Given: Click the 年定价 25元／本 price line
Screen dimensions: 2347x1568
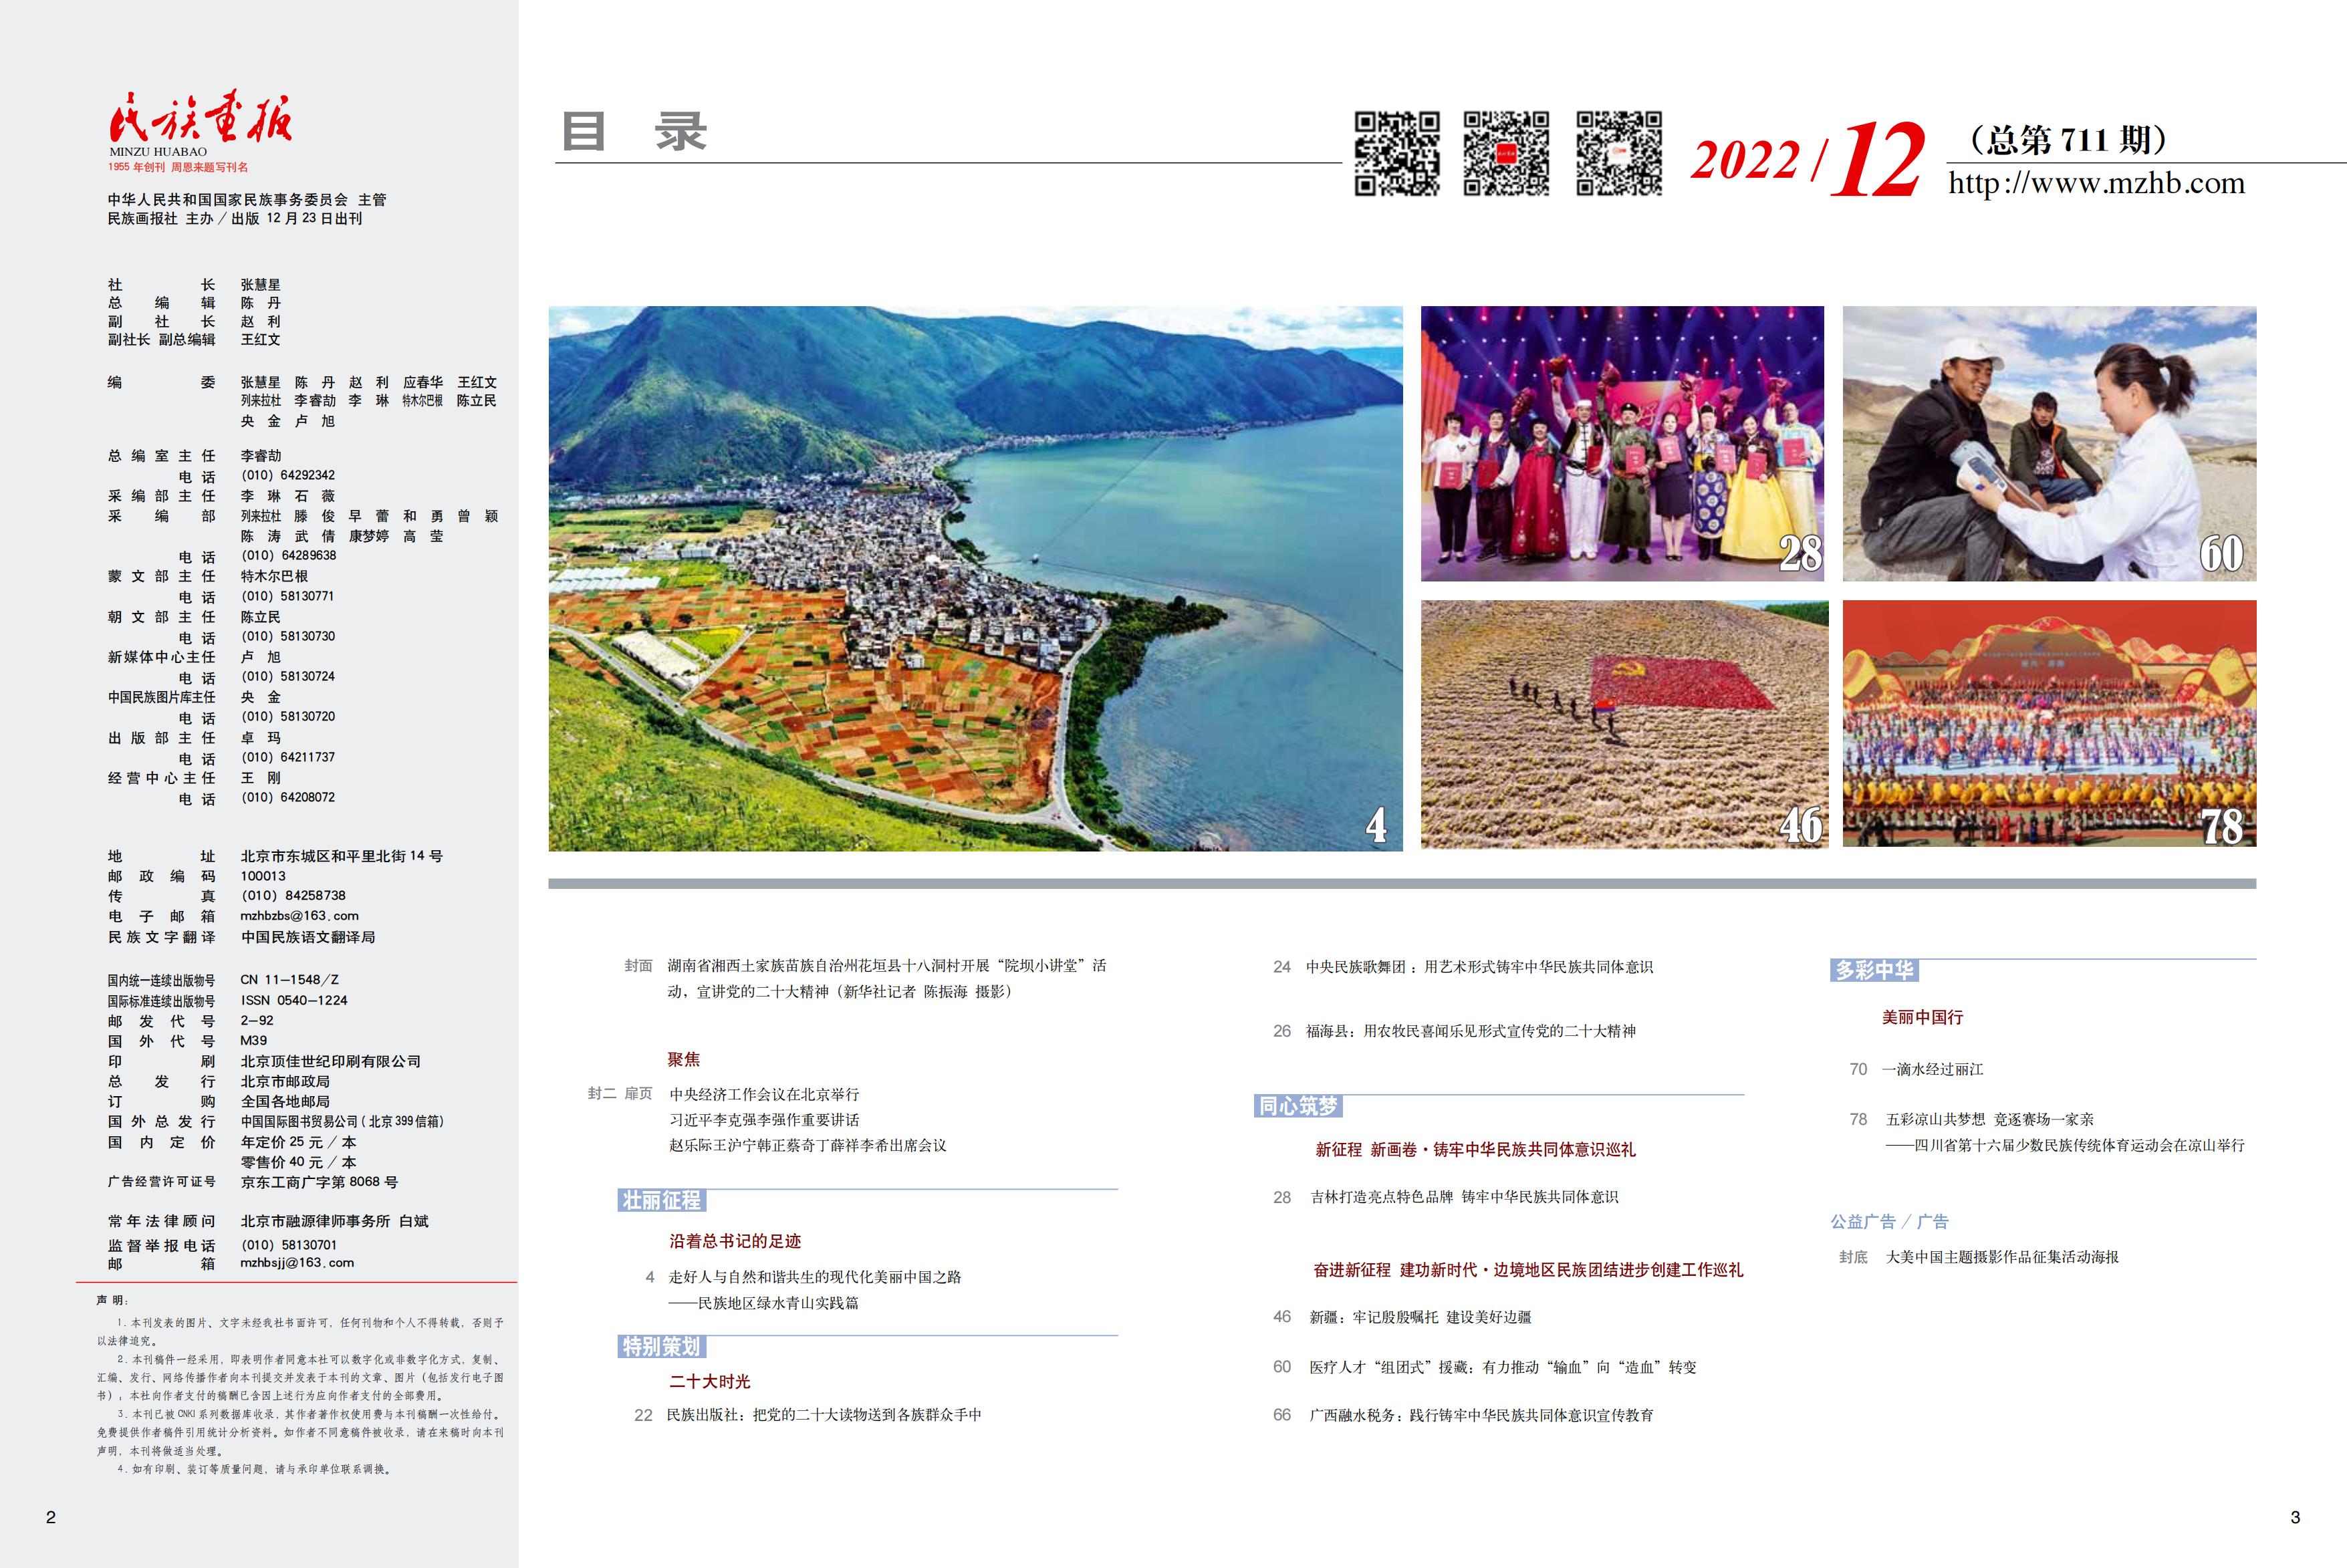Looking at the screenshot, I should coord(298,1142).
